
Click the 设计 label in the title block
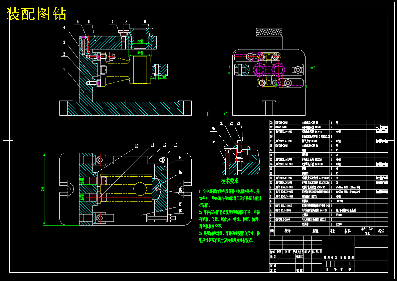[x=273, y=256]
